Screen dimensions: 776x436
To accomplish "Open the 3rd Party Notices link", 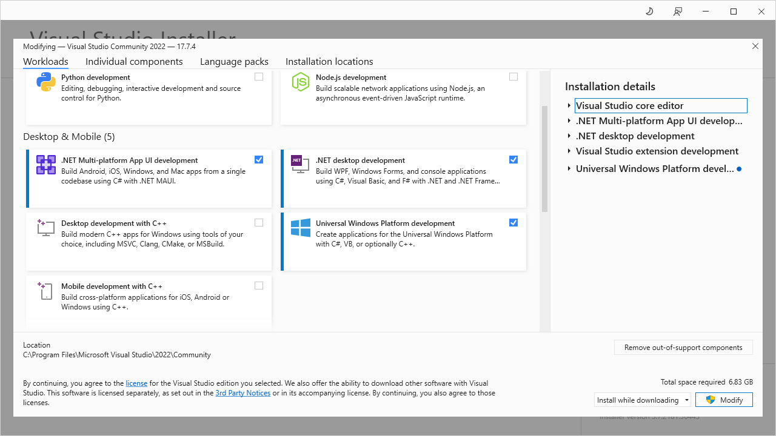I will tap(242, 392).
